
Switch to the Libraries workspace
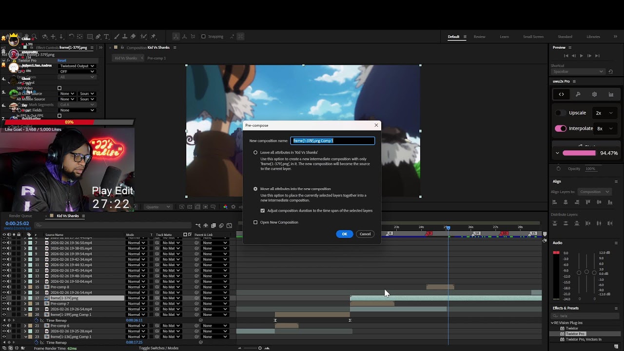click(593, 37)
